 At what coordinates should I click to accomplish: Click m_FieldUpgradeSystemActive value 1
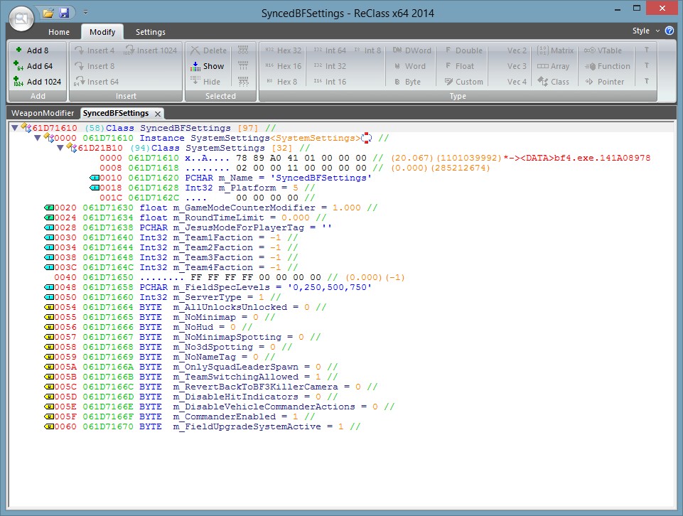pos(340,426)
